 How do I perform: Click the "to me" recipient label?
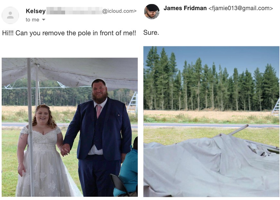point(32,19)
